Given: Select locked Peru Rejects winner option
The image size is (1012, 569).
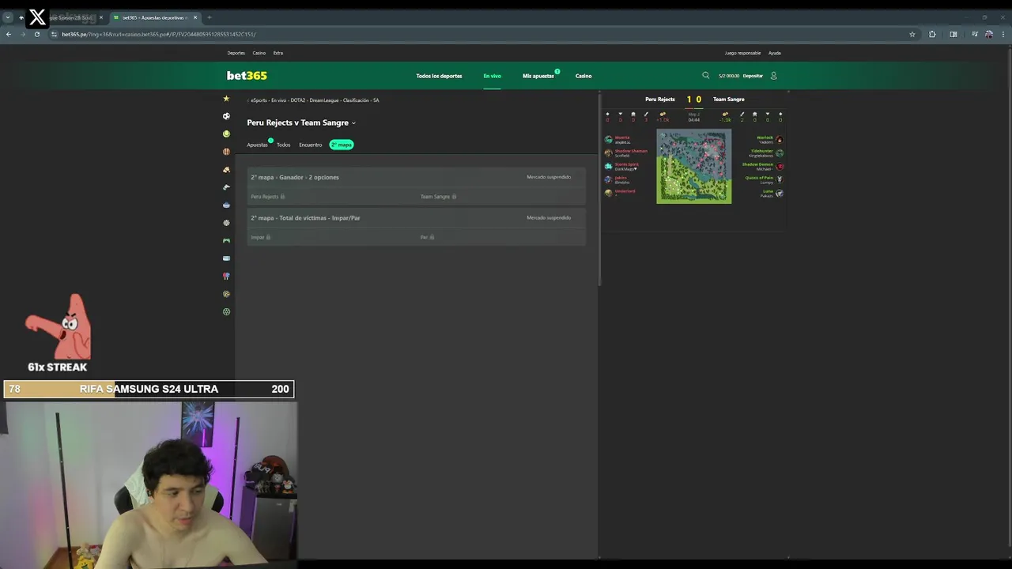Looking at the screenshot, I should (332, 197).
